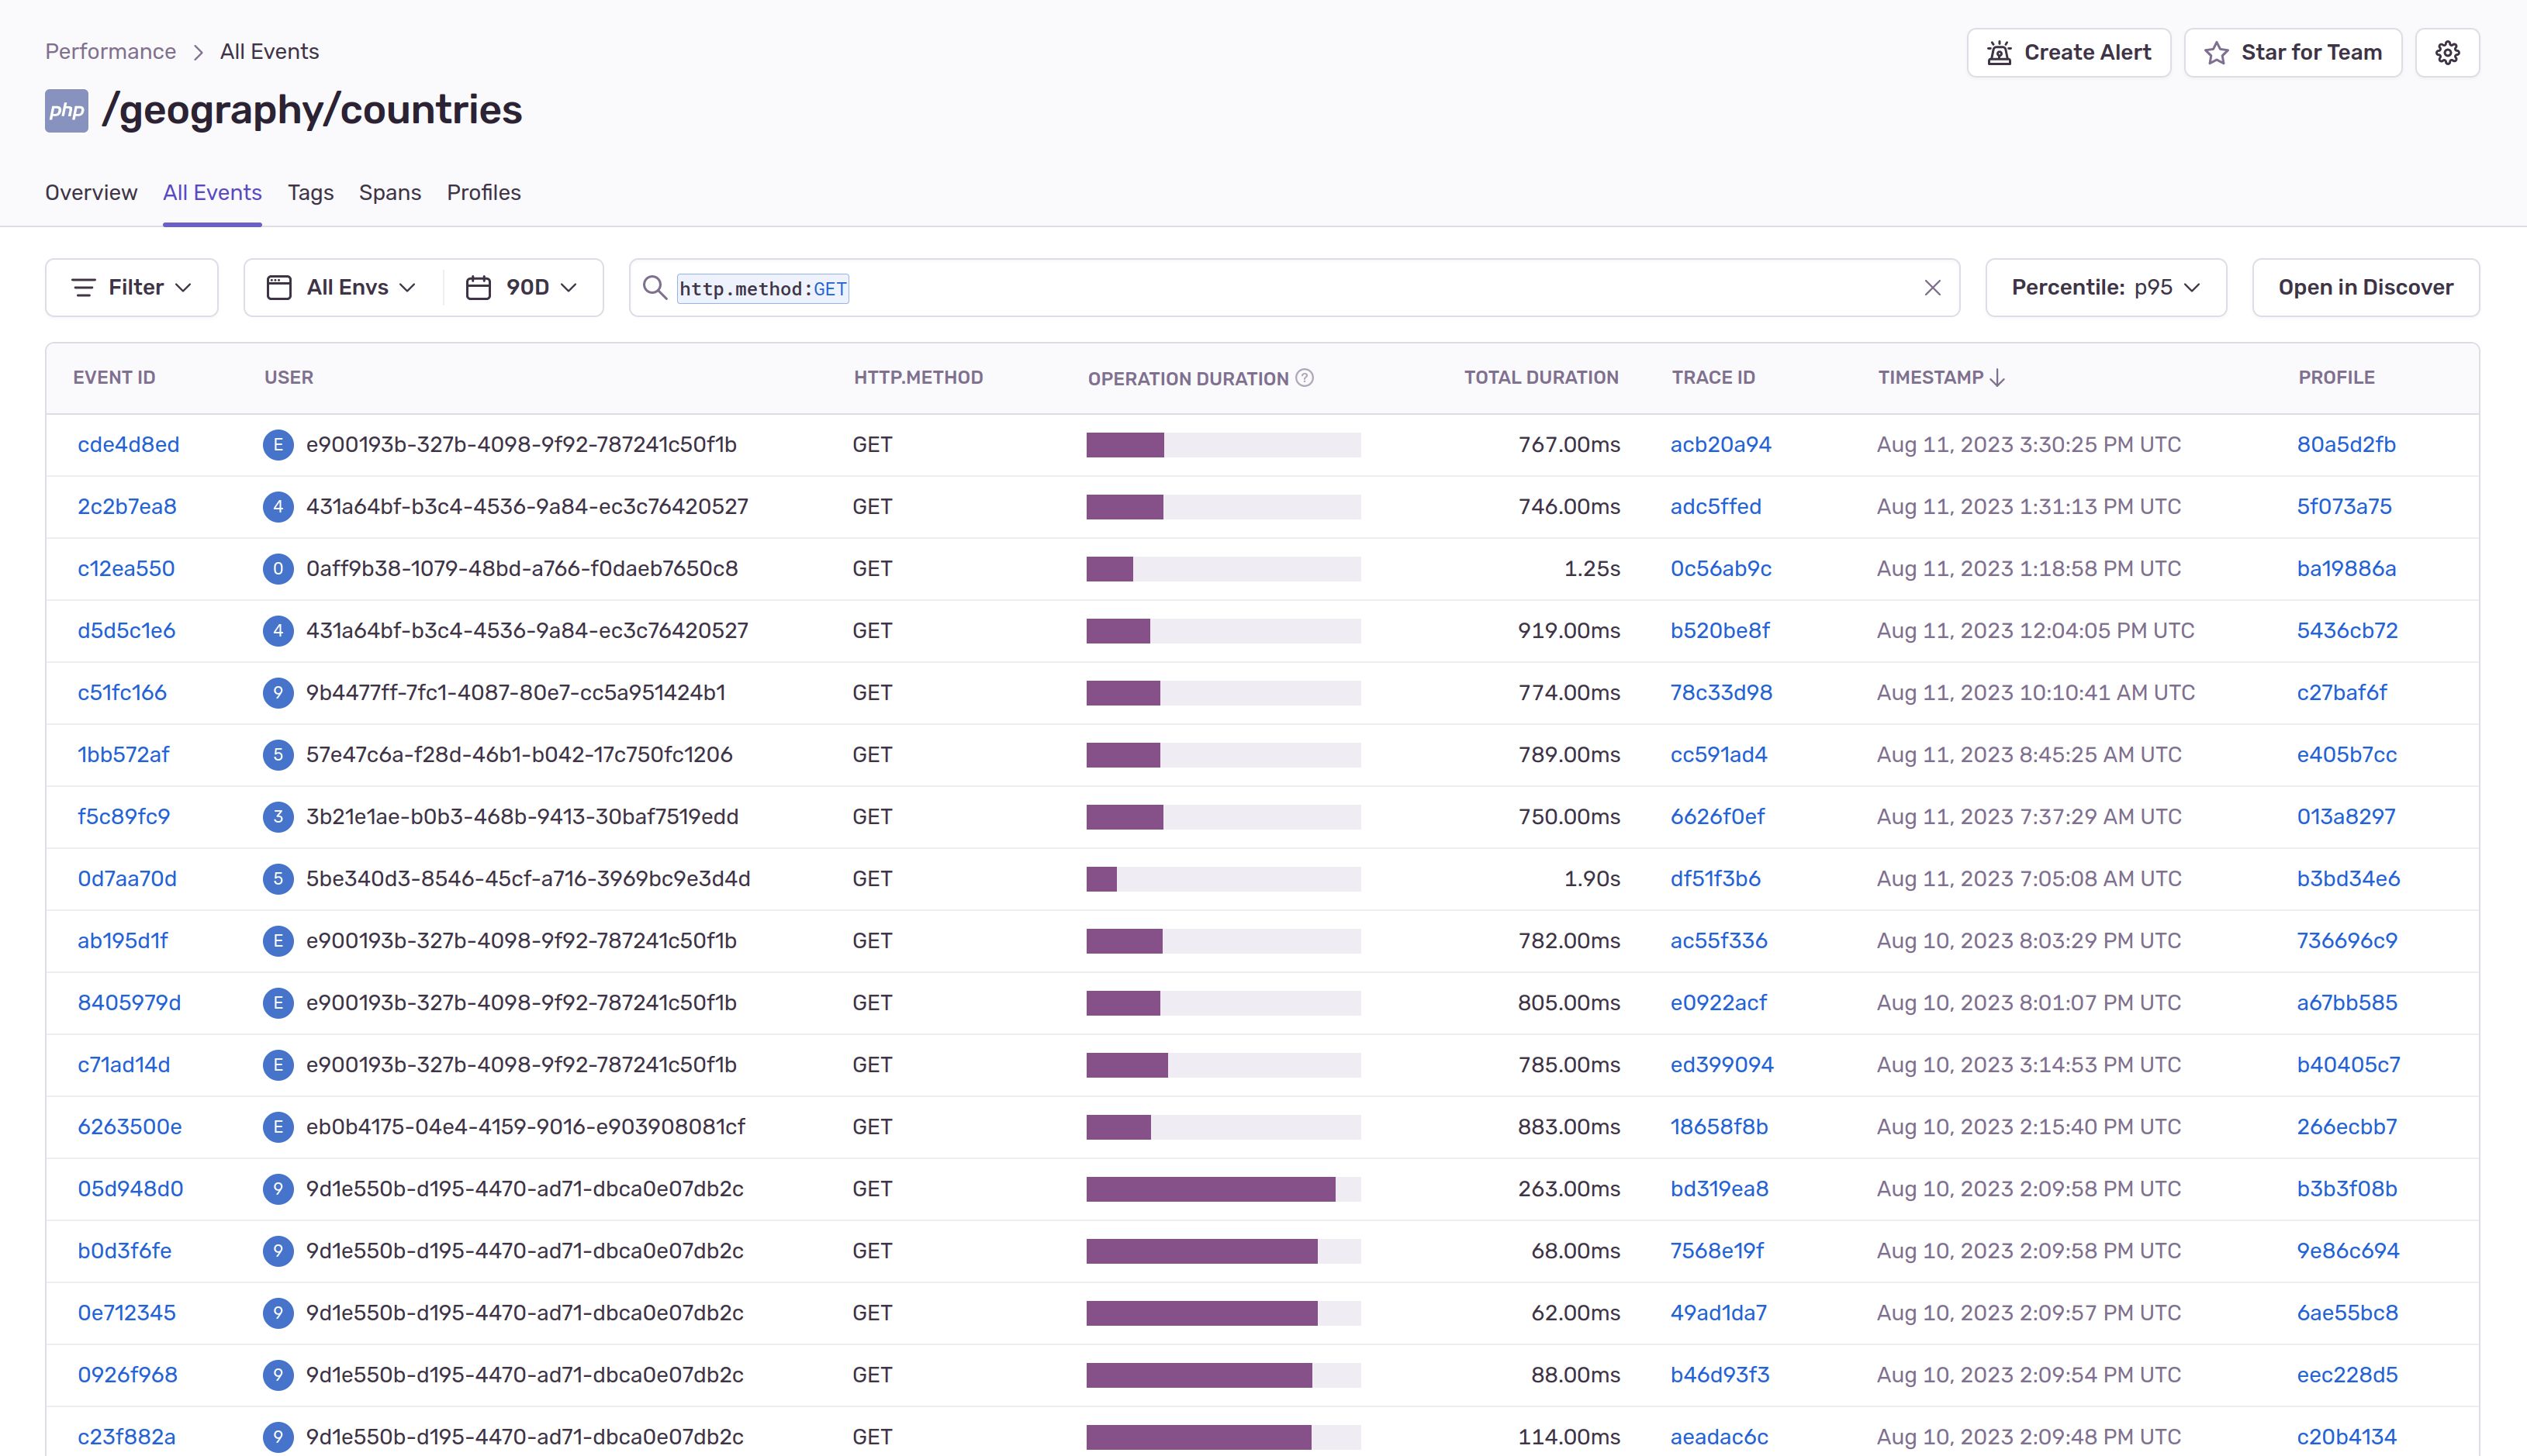The height and width of the screenshot is (1456, 2527).
Task: Click user avatar for event cde4d8ed
Action: (277, 445)
